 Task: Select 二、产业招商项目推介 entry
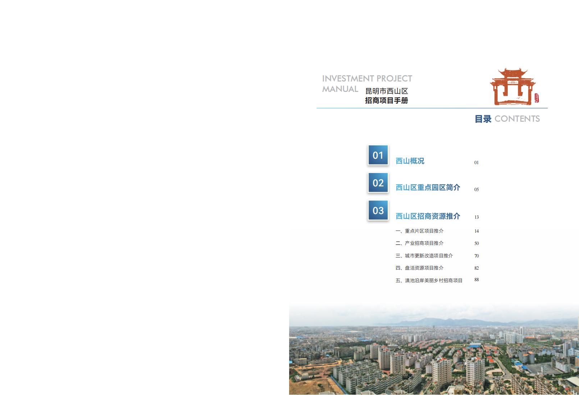point(420,243)
